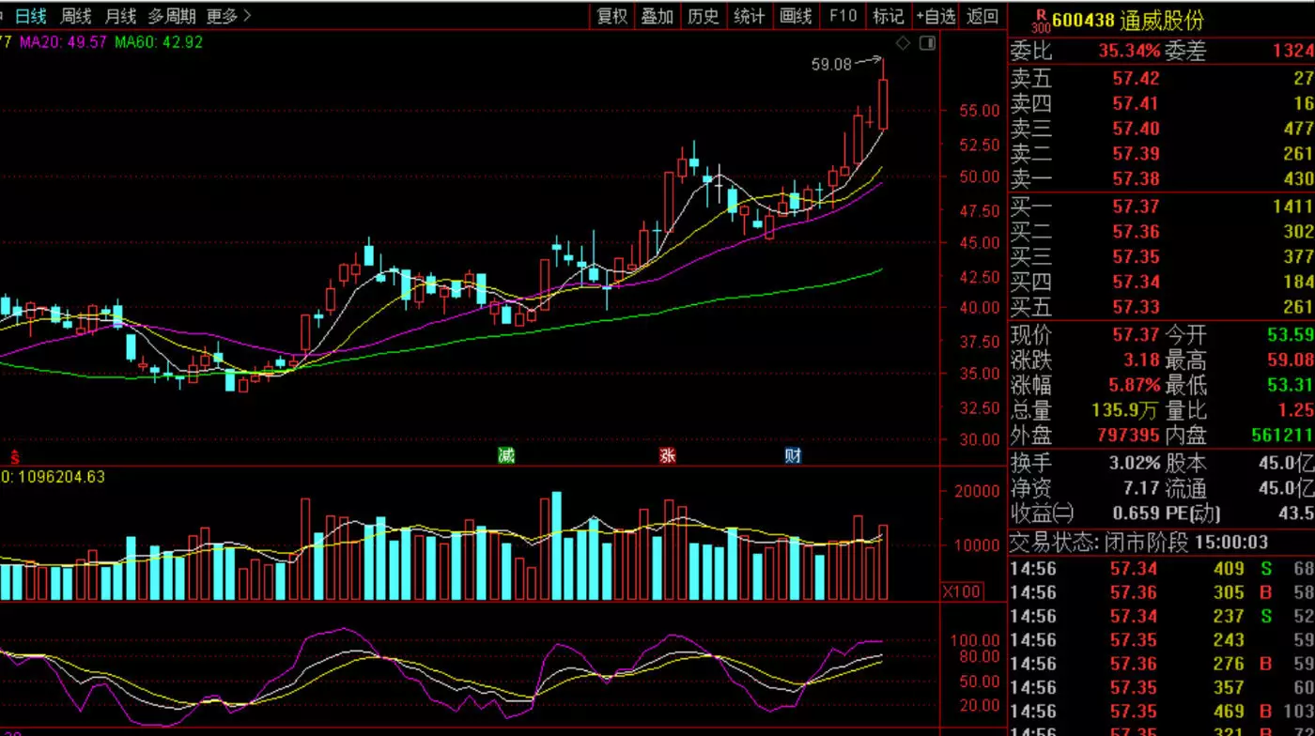The width and height of the screenshot is (1315, 736).
Task: Select the 买一 57.37 bid row
Action: 1161,207
